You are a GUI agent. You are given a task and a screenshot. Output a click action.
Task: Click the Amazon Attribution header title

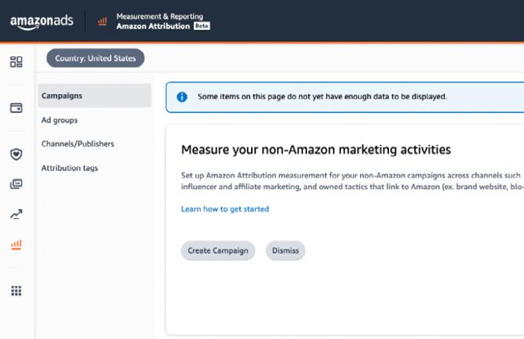153,26
